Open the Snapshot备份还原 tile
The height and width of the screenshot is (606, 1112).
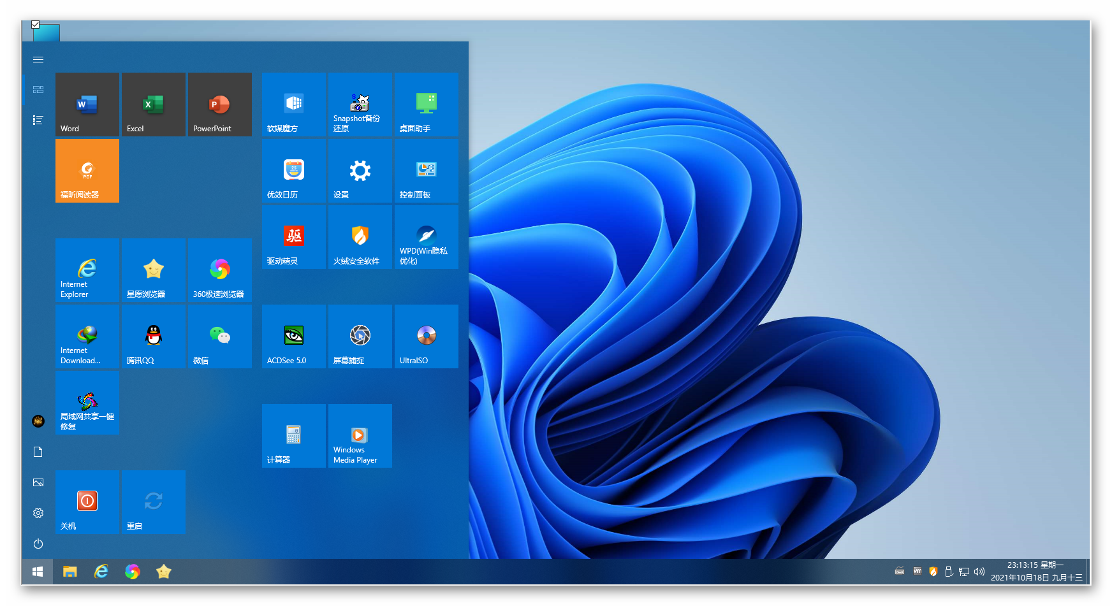pos(360,105)
